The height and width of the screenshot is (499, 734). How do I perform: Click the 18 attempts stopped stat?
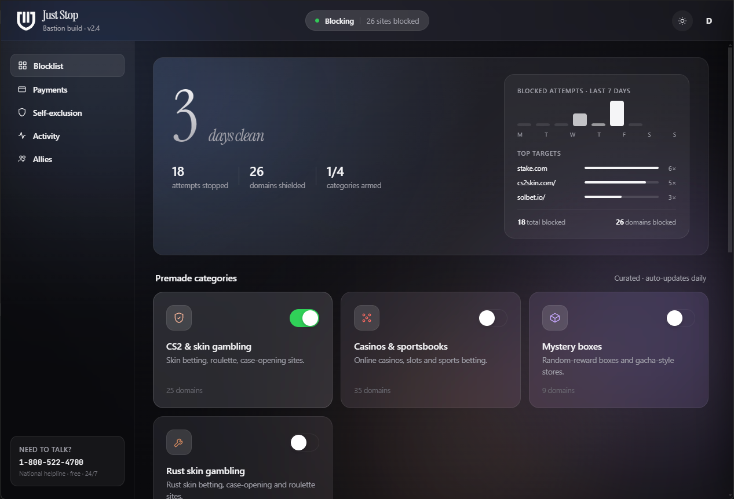200,177
